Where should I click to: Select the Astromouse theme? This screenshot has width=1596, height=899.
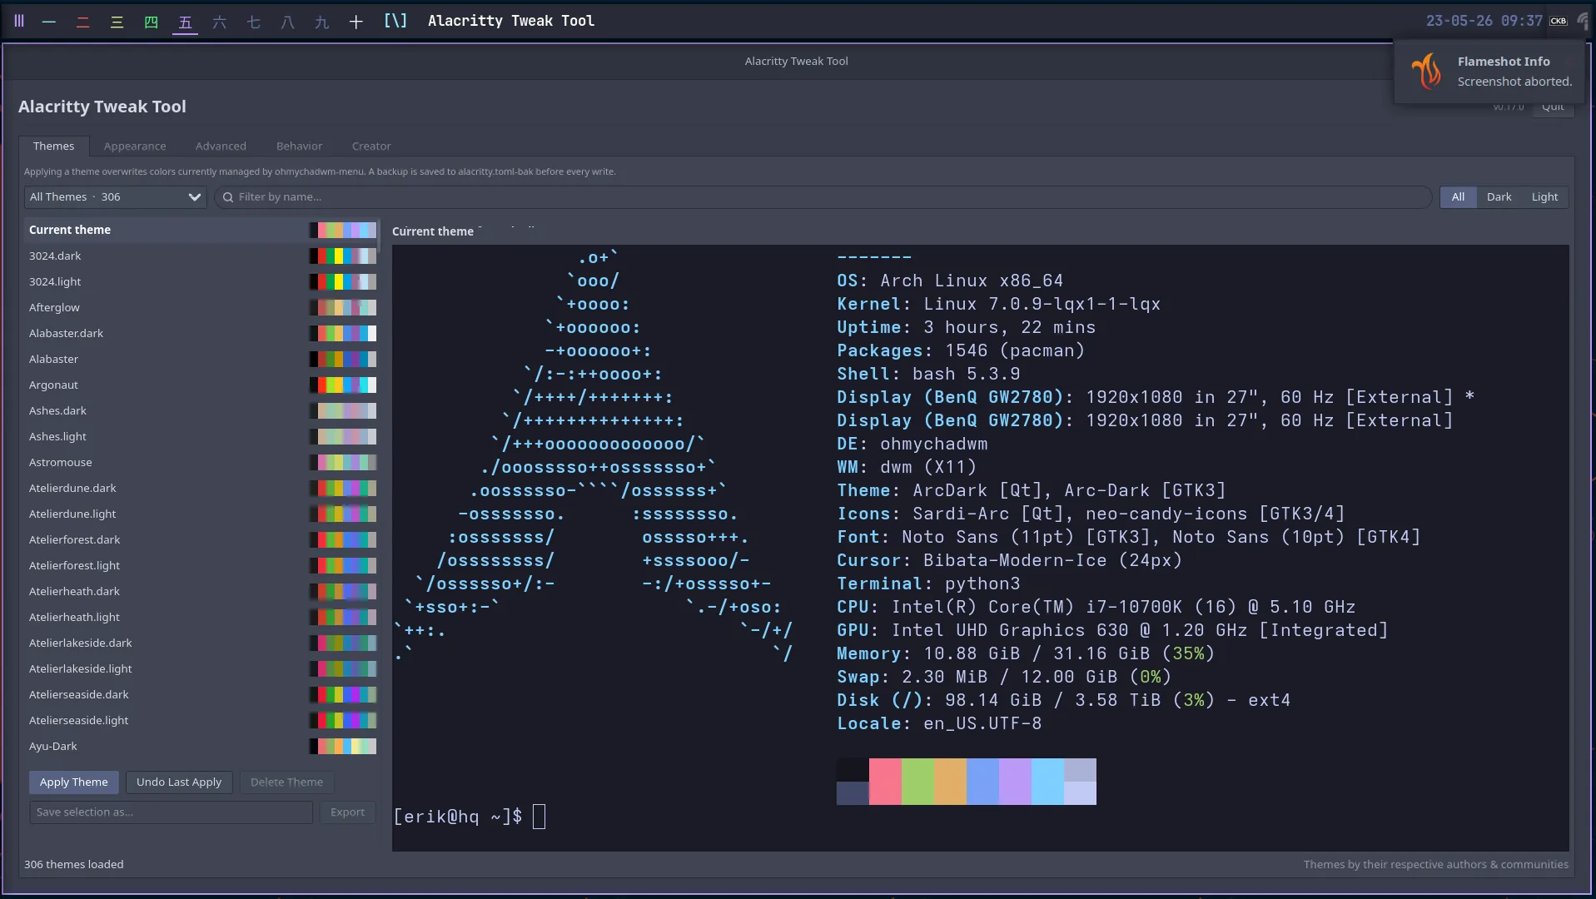click(201, 462)
